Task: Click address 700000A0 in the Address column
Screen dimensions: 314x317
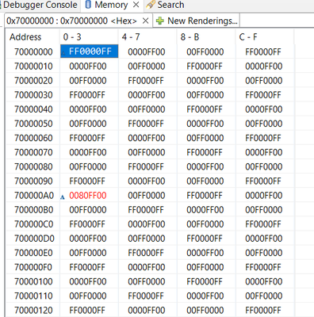Action: coord(34,196)
